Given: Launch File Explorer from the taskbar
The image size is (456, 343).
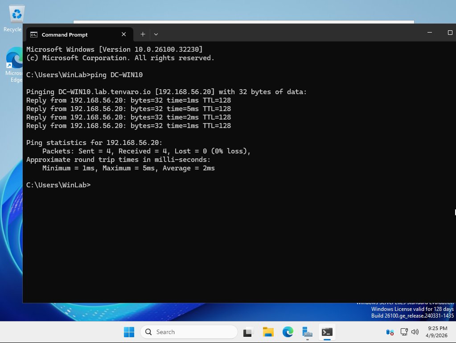Looking at the screenshot, I should (x=268, y=332).
